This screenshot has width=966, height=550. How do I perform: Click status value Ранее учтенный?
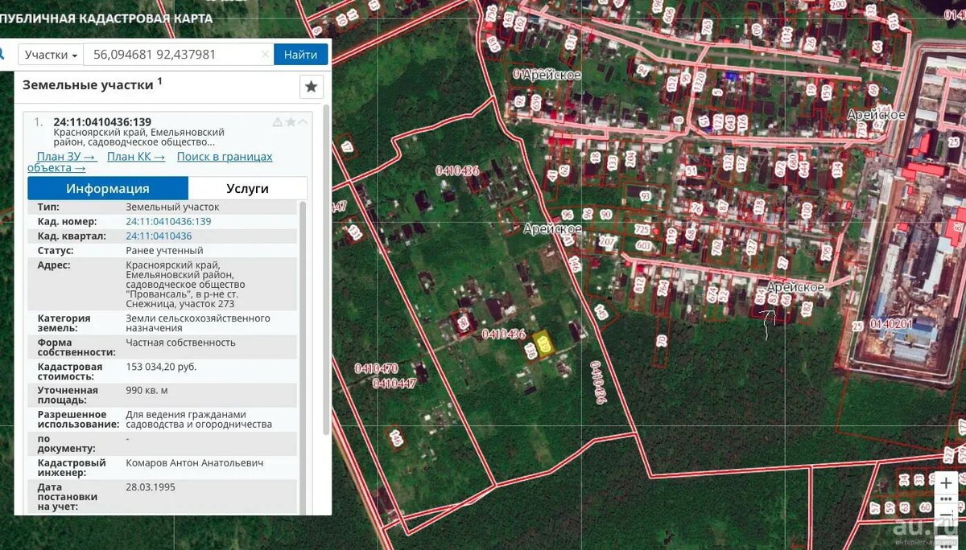click(164, 250)
